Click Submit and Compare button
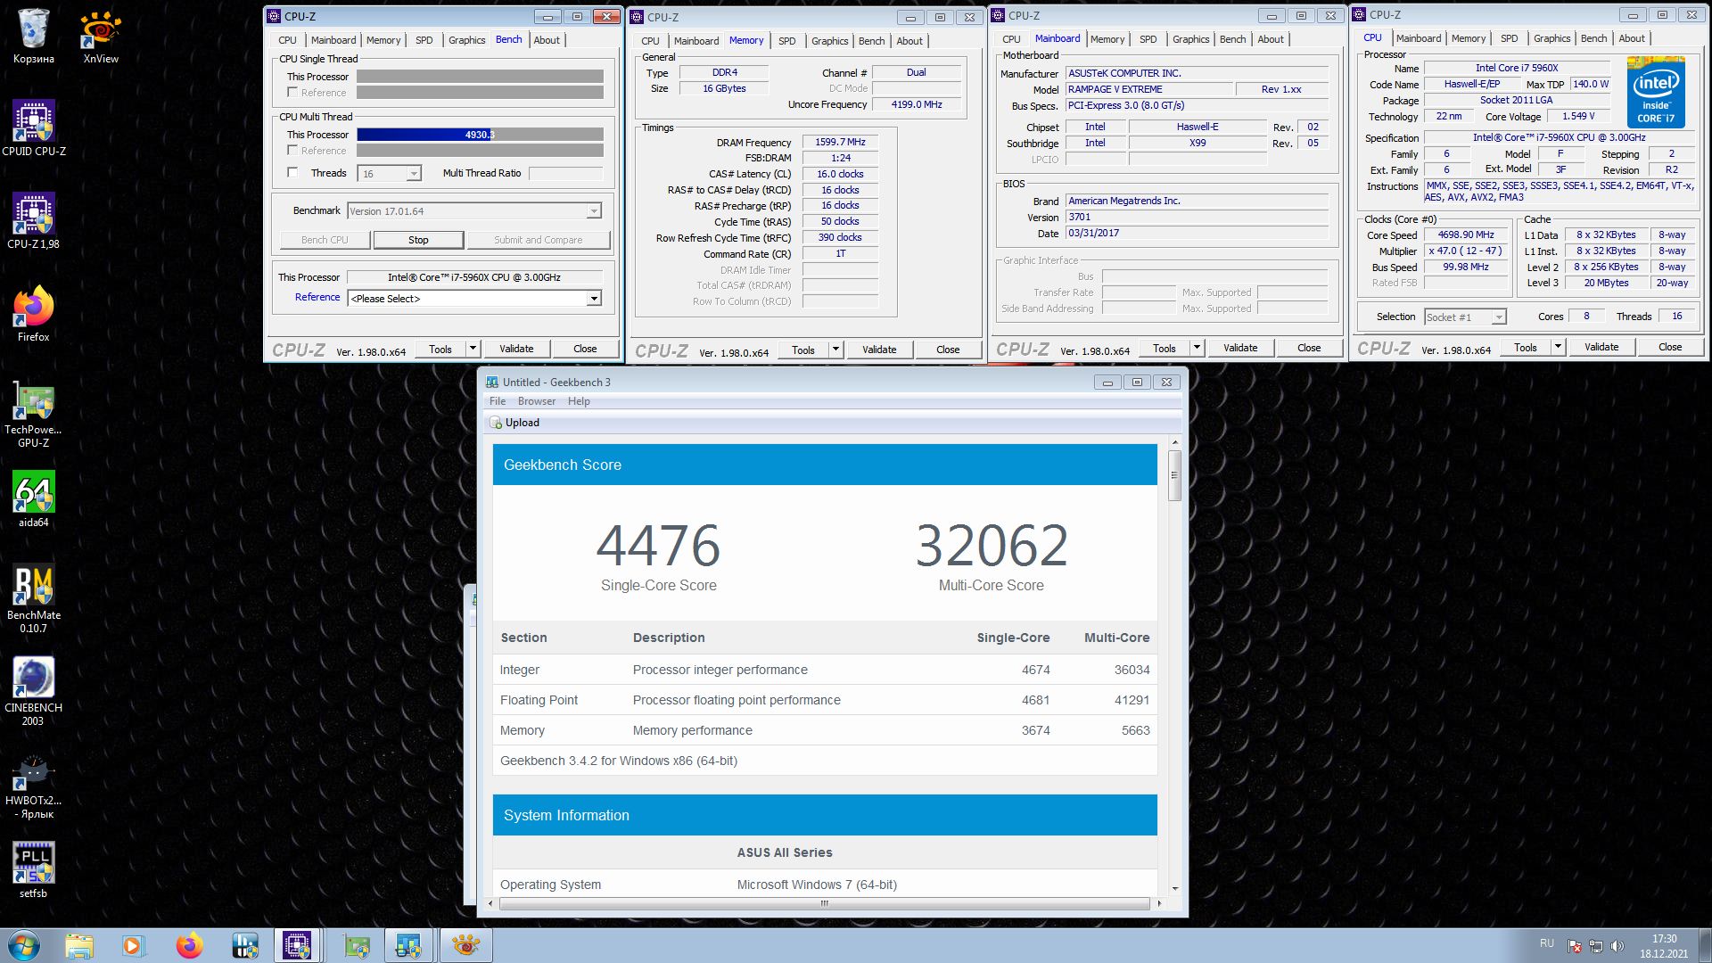This screenshot has width=1712, height=963. click(x=538, y=240)
